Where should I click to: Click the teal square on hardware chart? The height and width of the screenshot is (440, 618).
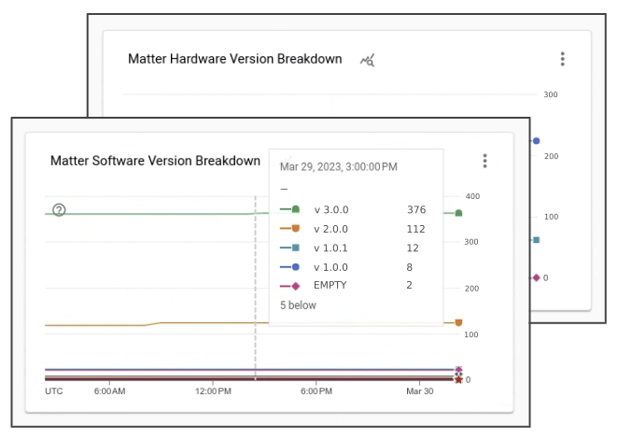point(536,240)
